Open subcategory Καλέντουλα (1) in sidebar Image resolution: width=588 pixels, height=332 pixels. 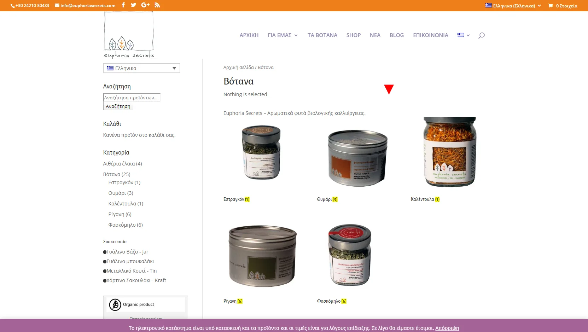tap(126, 204)
